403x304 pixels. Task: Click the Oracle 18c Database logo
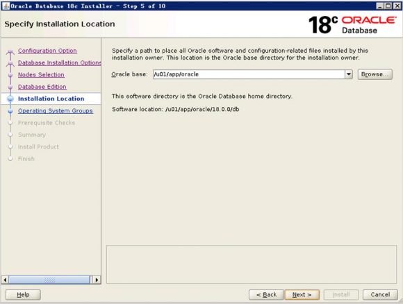coord(352,25)
